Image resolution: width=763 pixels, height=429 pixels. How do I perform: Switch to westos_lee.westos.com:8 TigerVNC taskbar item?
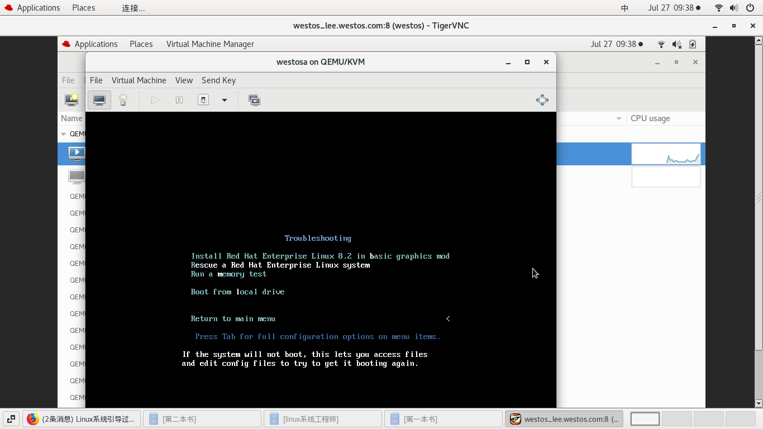[564, 419]
